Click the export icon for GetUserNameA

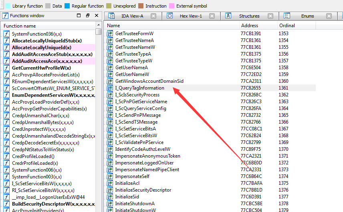pyautogui.click(x=110, y=68)
